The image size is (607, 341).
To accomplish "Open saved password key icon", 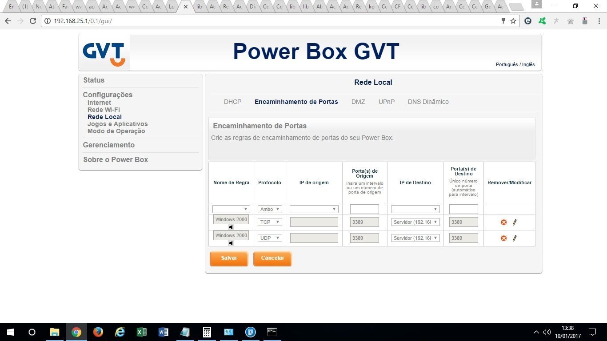I will pos(503,21).
